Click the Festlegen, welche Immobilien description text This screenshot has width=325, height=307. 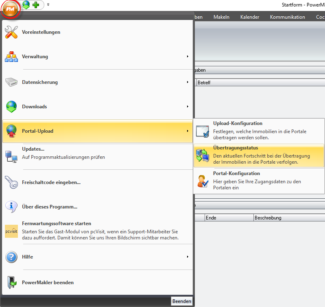coord(260,135)
